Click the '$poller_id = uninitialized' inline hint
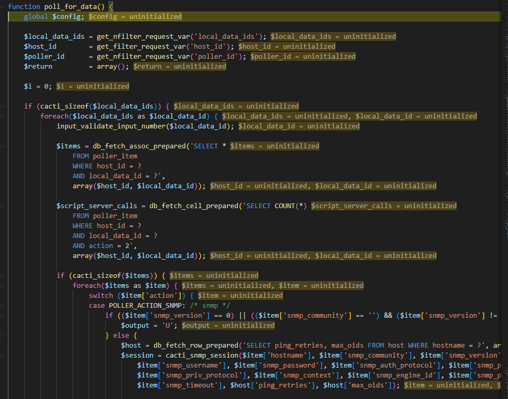The image size is (508, 399). [x=303, y=57]
